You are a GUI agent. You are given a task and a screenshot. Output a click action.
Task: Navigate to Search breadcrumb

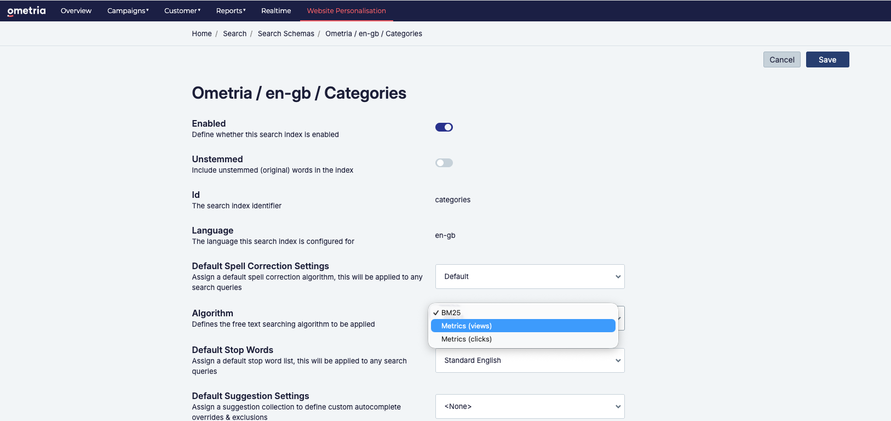pos(234,33)
